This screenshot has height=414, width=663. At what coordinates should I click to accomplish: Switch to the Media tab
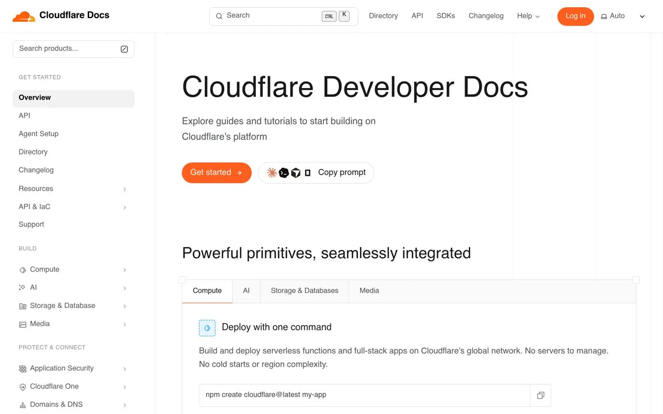[x=369, y=291]
